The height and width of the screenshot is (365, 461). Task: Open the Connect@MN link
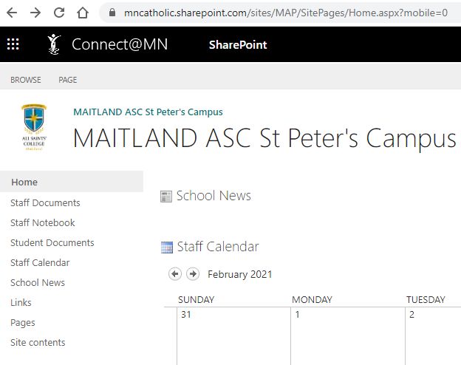point(120,44)
